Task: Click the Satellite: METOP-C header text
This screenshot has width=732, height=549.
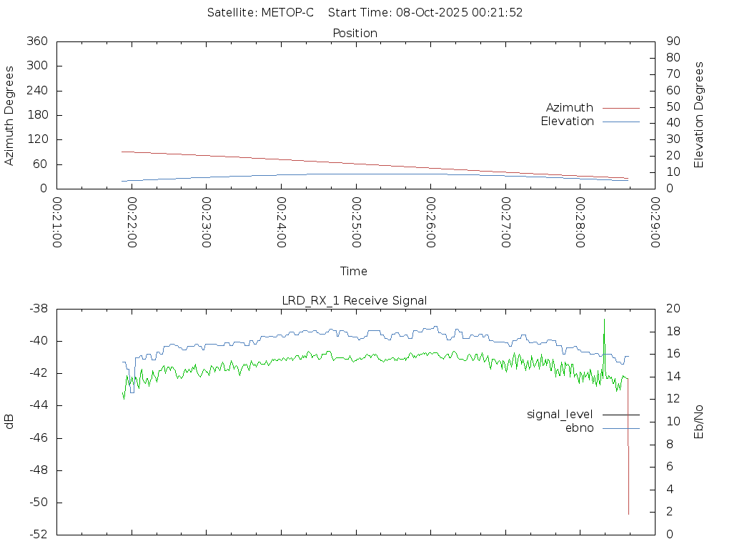Action: [260, 13]
